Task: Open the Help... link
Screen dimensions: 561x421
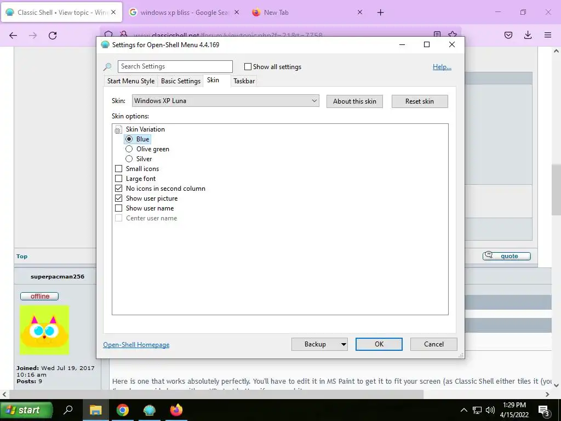Action: tap(442, 67)
